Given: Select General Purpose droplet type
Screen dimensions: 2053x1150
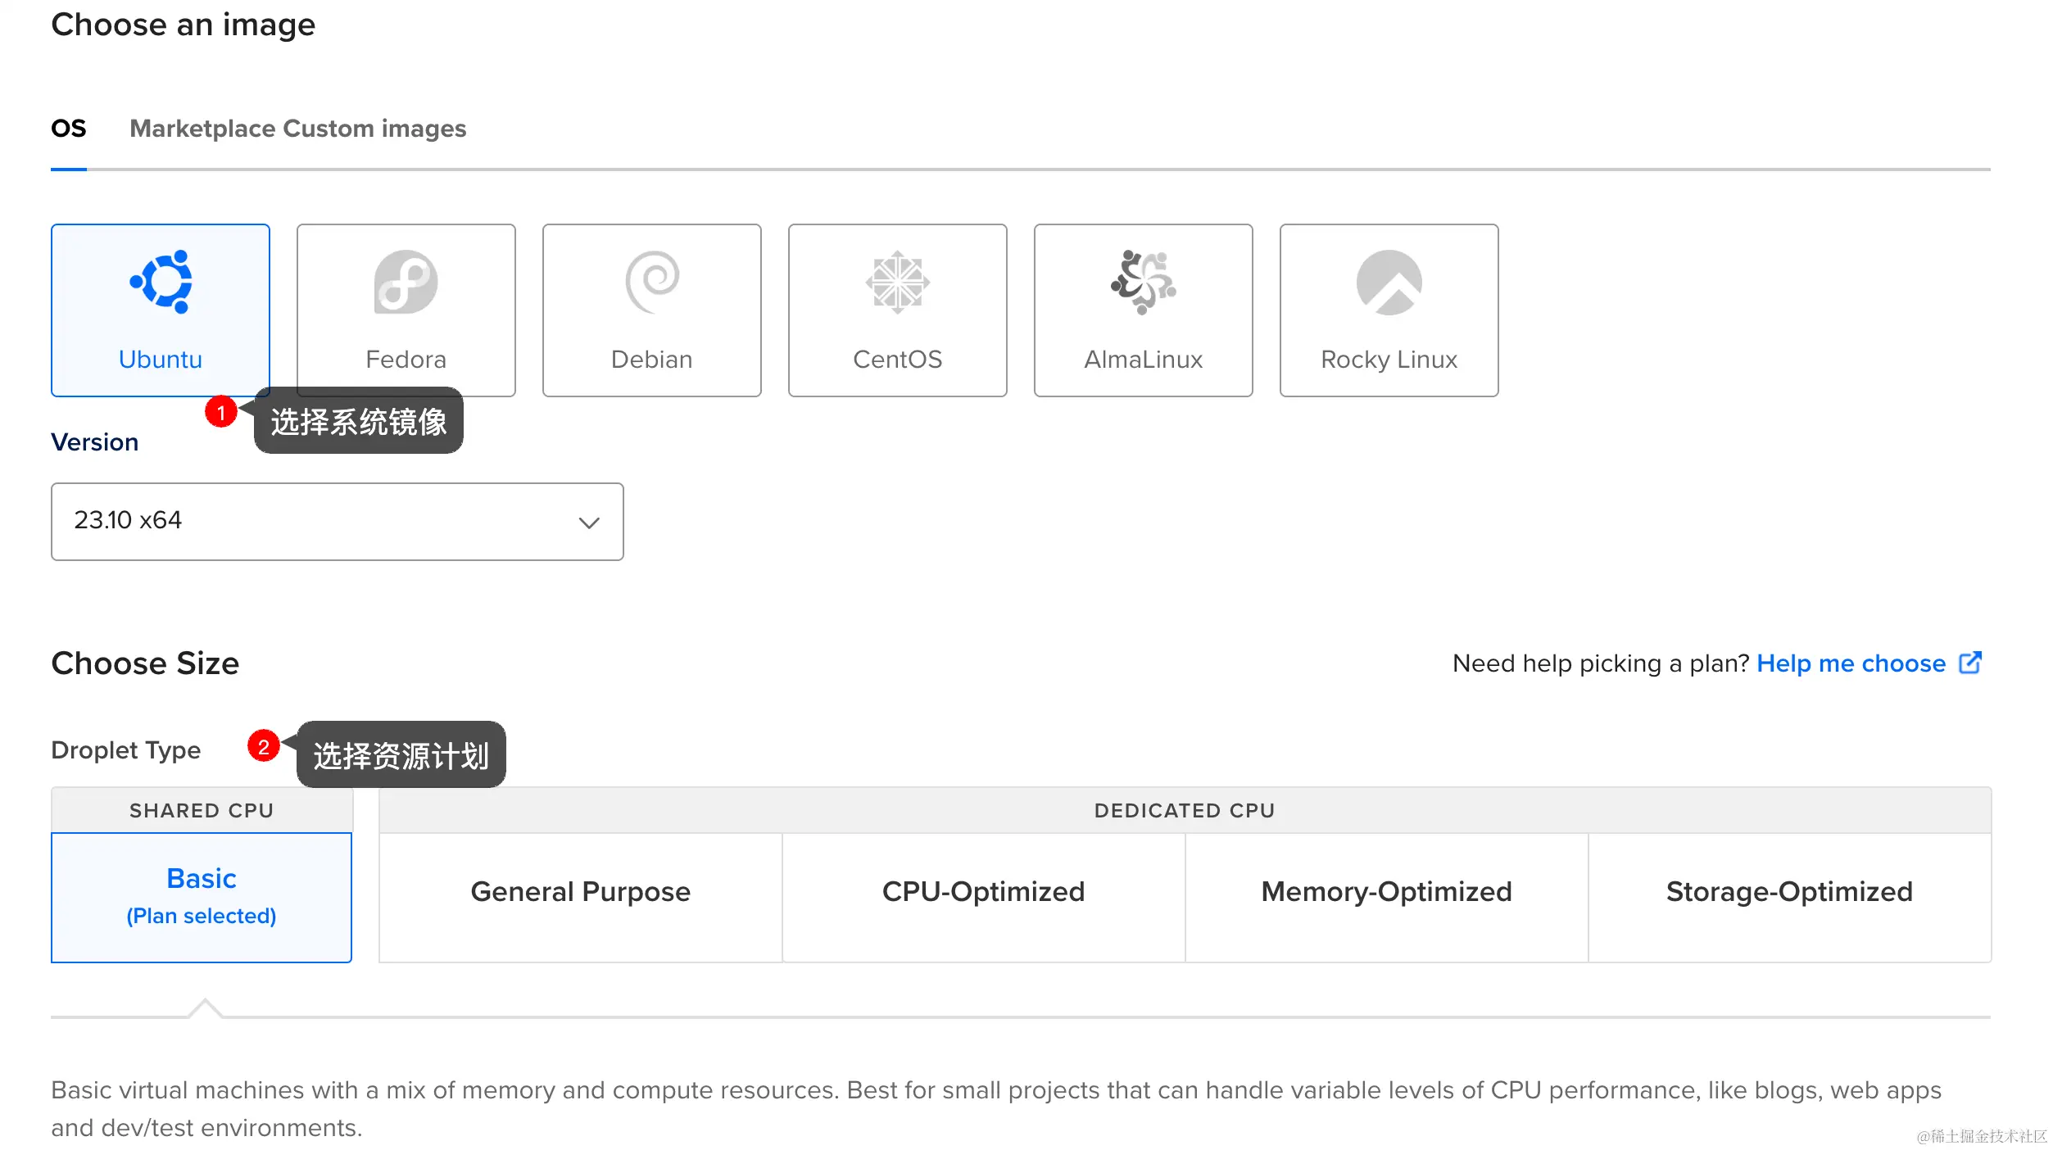Looking at the screenshot, I should (581, 898).
